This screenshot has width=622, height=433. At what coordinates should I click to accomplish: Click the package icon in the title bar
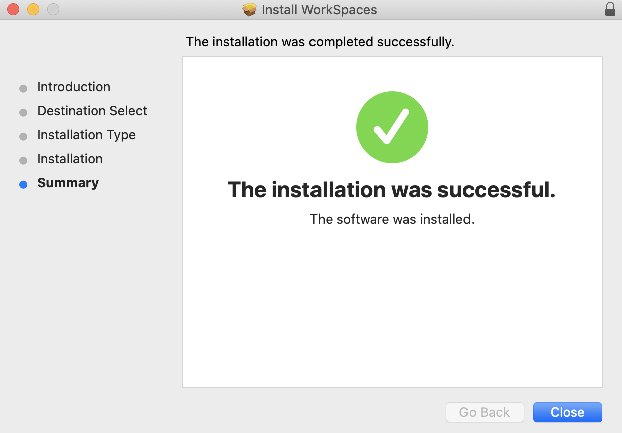[x=249, y=9]
